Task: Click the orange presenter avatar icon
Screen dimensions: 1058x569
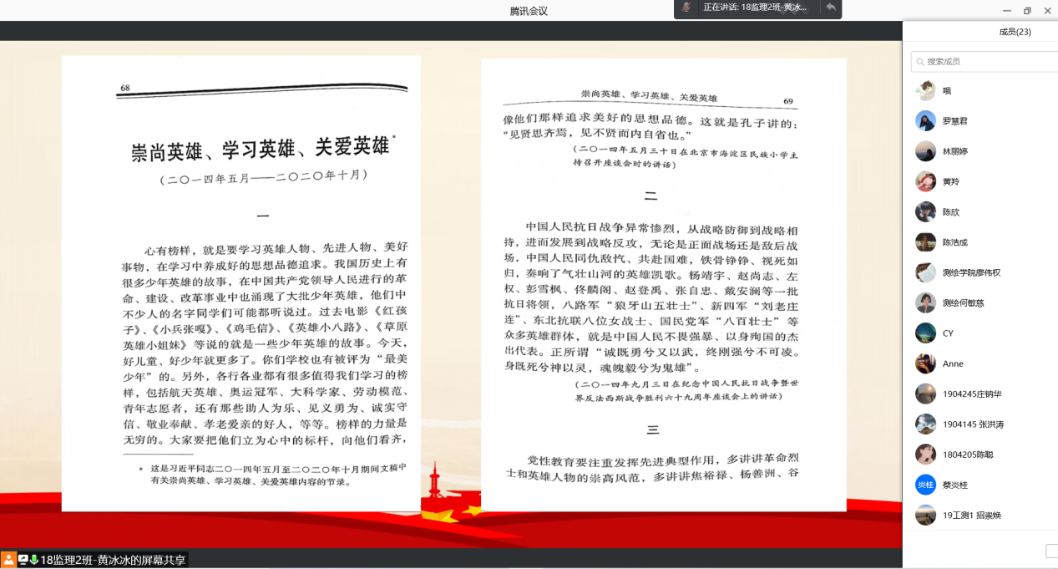Action: 8,560
